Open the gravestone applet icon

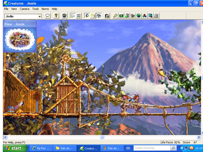tap(156, 16)
